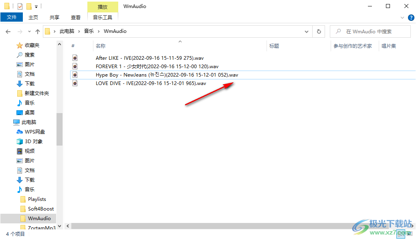Click the audio icon of LOVE DIVE file
The image size is (416, 239).
tap(75, 83)
